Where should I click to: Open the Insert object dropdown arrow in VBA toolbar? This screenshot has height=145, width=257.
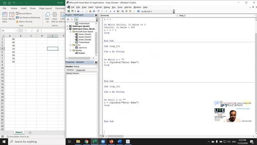coord(75,11)
